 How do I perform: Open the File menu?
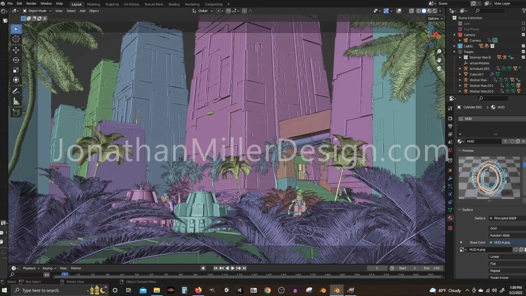click(10, 4)
